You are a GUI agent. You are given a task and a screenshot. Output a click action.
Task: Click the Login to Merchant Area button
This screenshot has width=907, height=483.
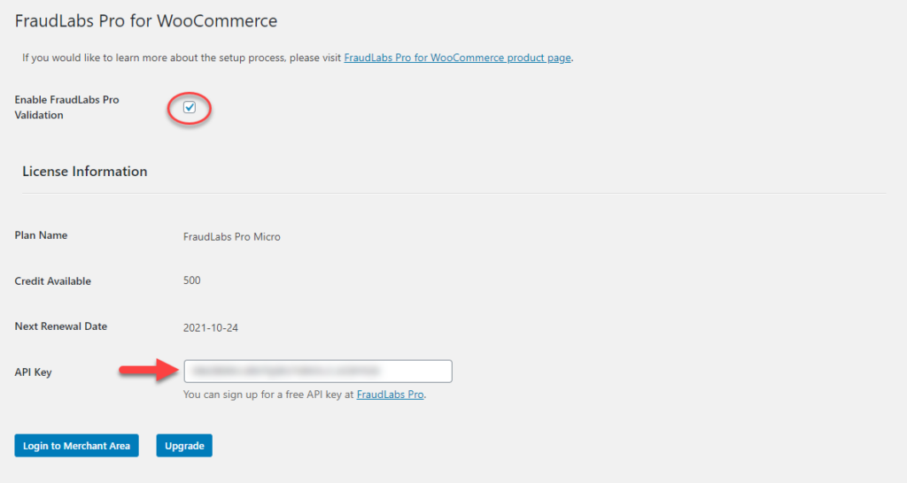76,446
